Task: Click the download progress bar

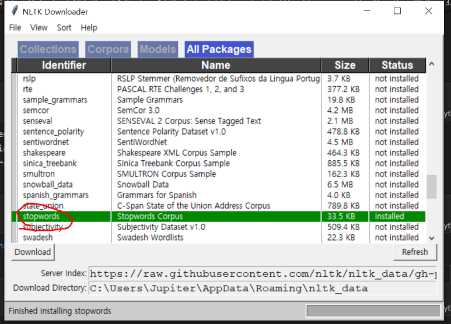Action: click(373, 311)
